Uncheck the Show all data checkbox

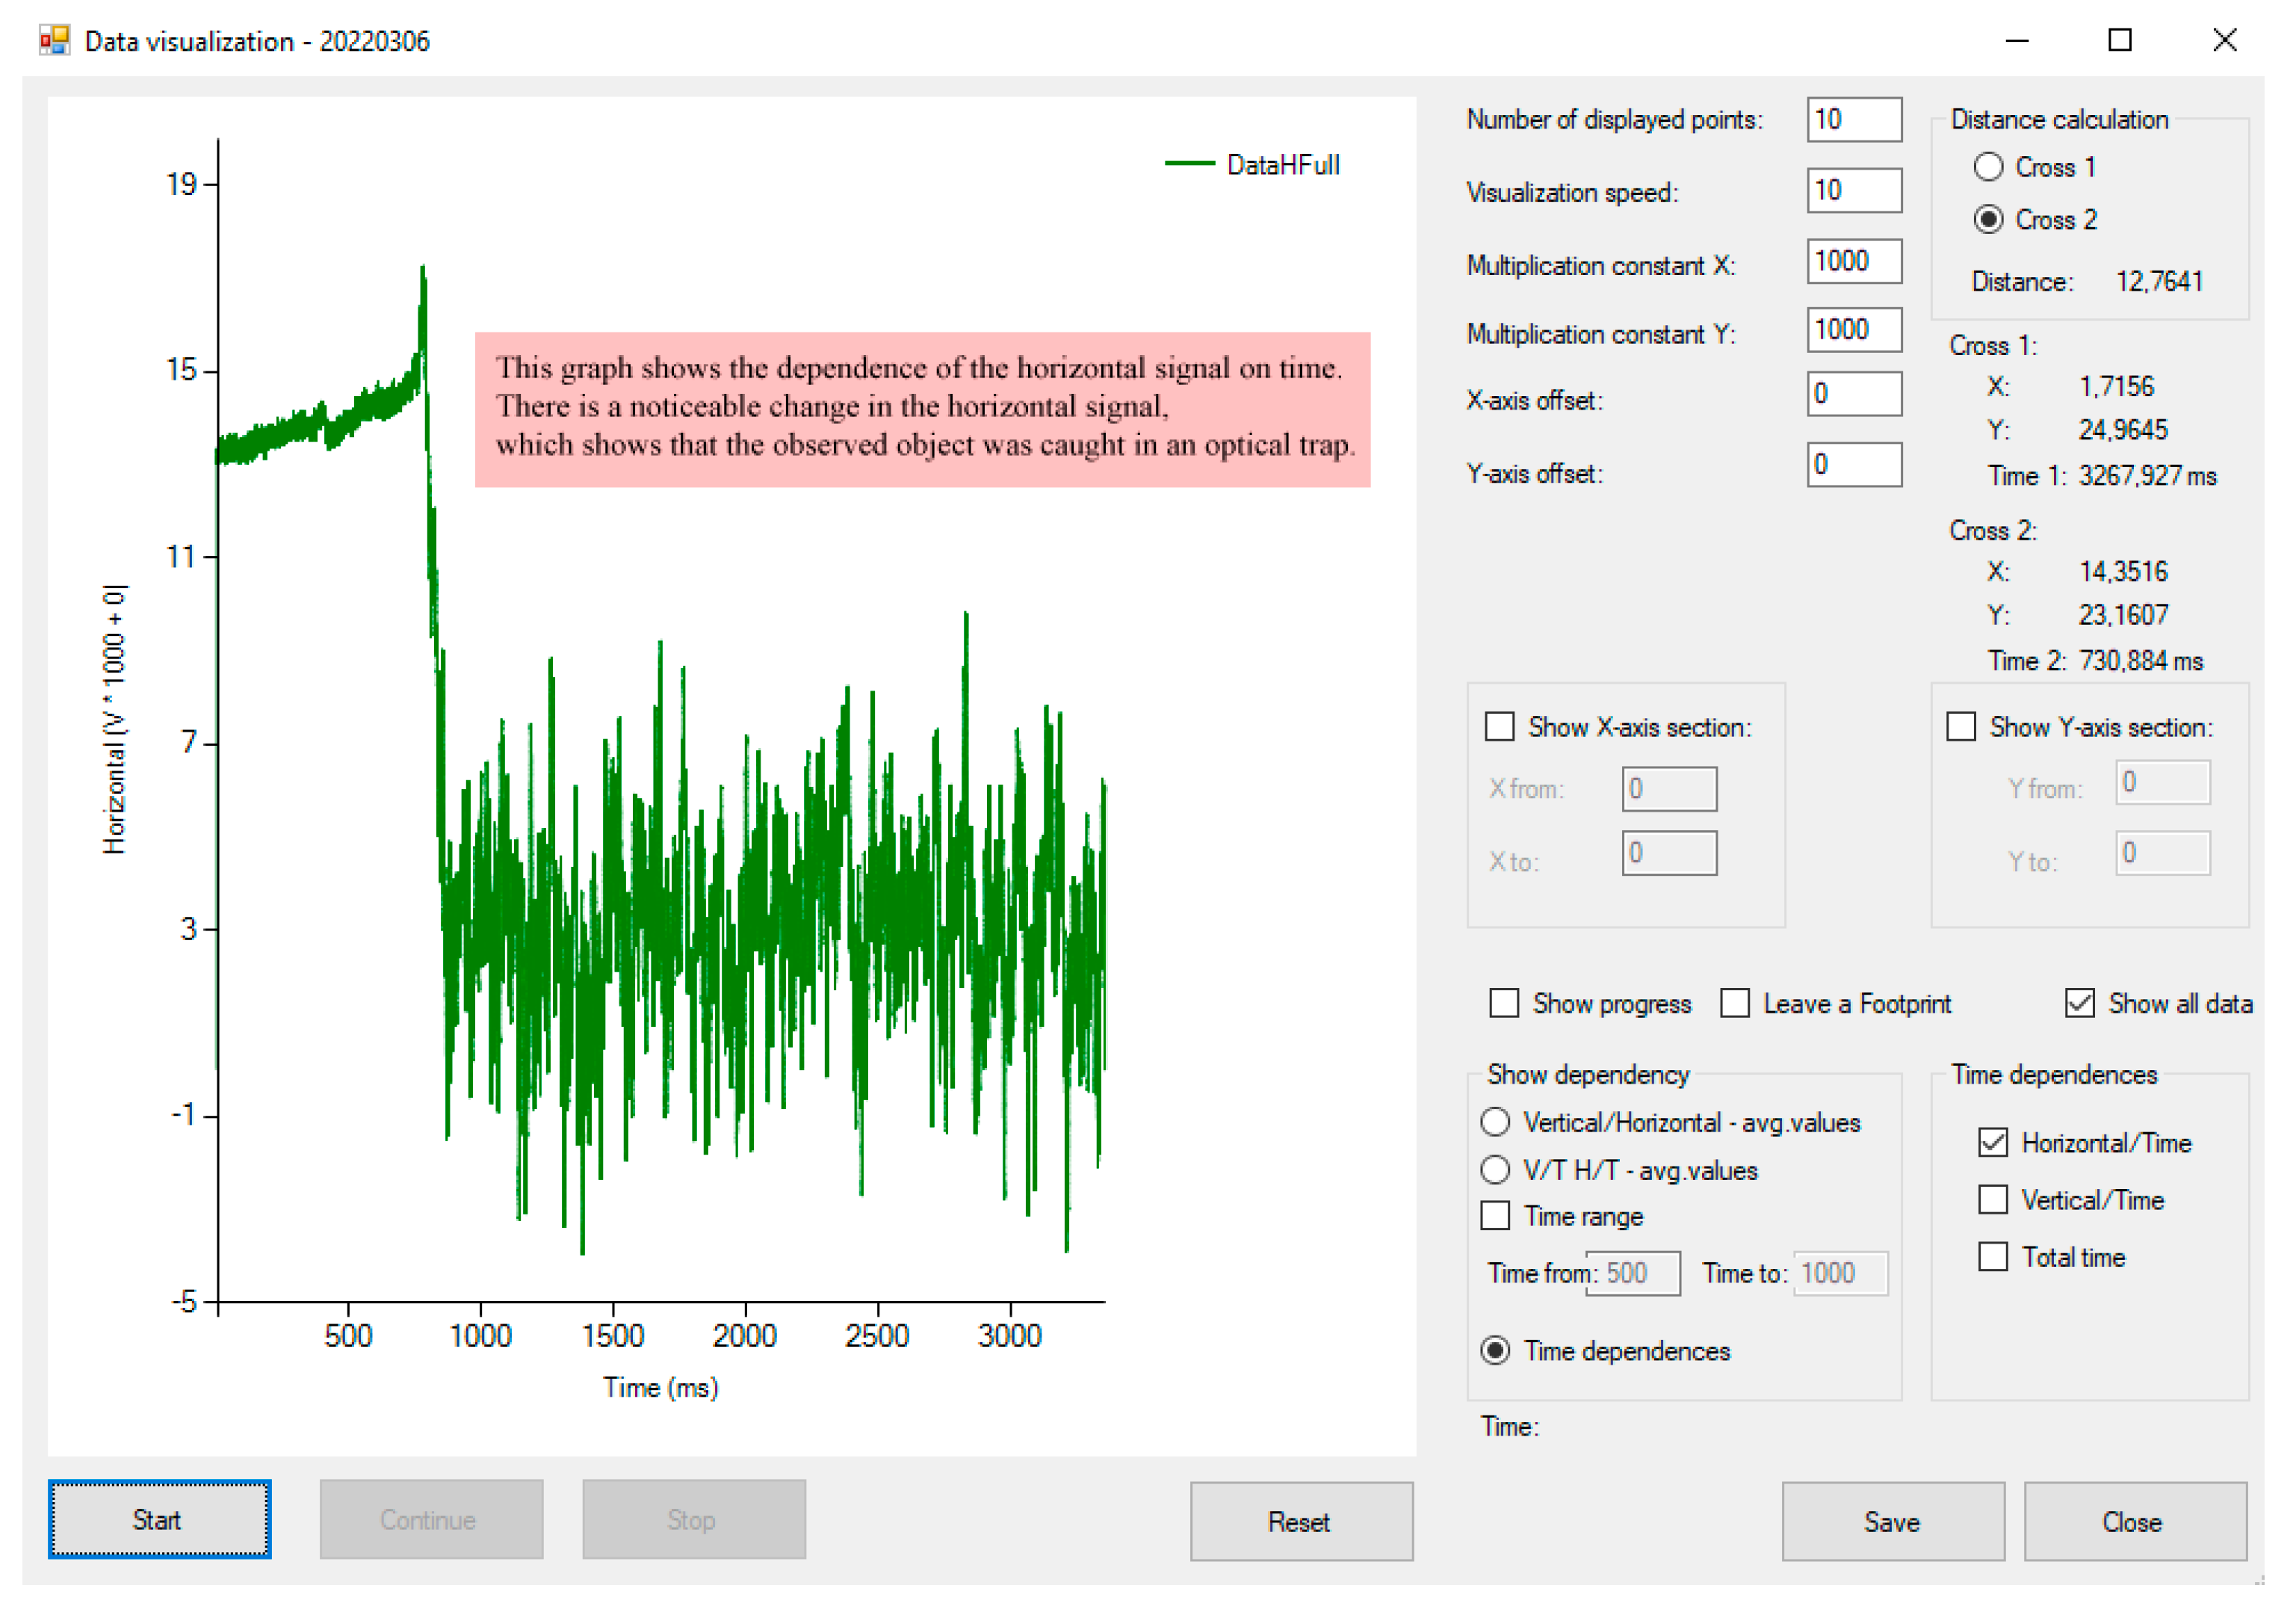tap(2079, 1003)
